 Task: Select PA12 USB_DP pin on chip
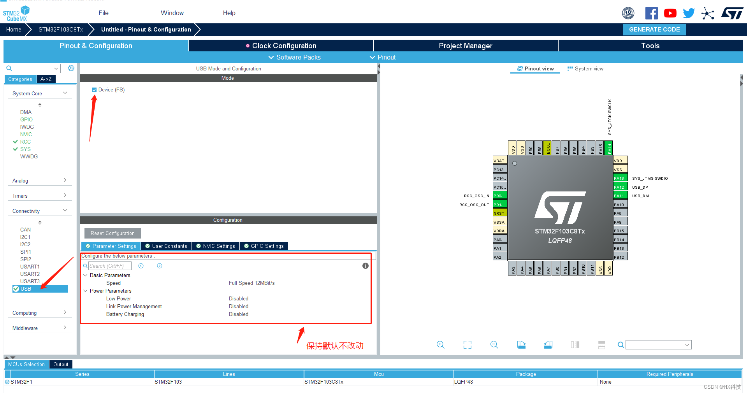620,187
